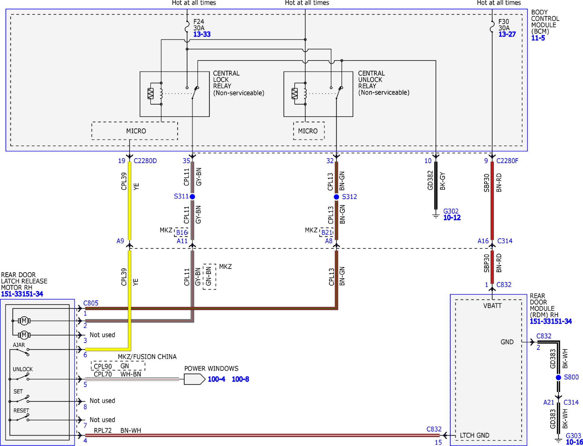Follow the 100-4 Power Windows link
This screenshot has height=446, width=583.
(x=217, y=379)
